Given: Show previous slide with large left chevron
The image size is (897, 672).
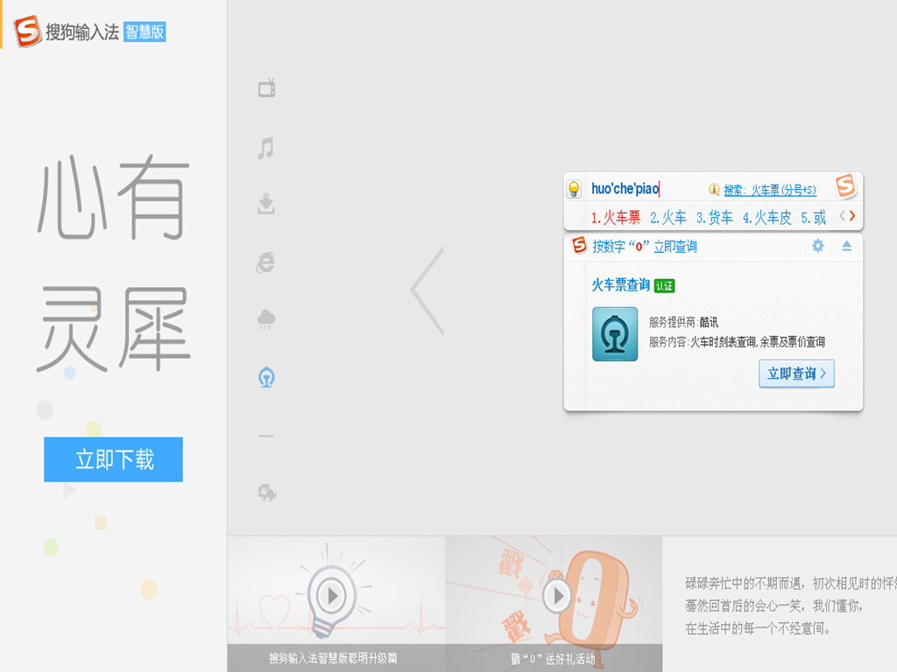Looking at the screenshot, I should coord(427,290).
